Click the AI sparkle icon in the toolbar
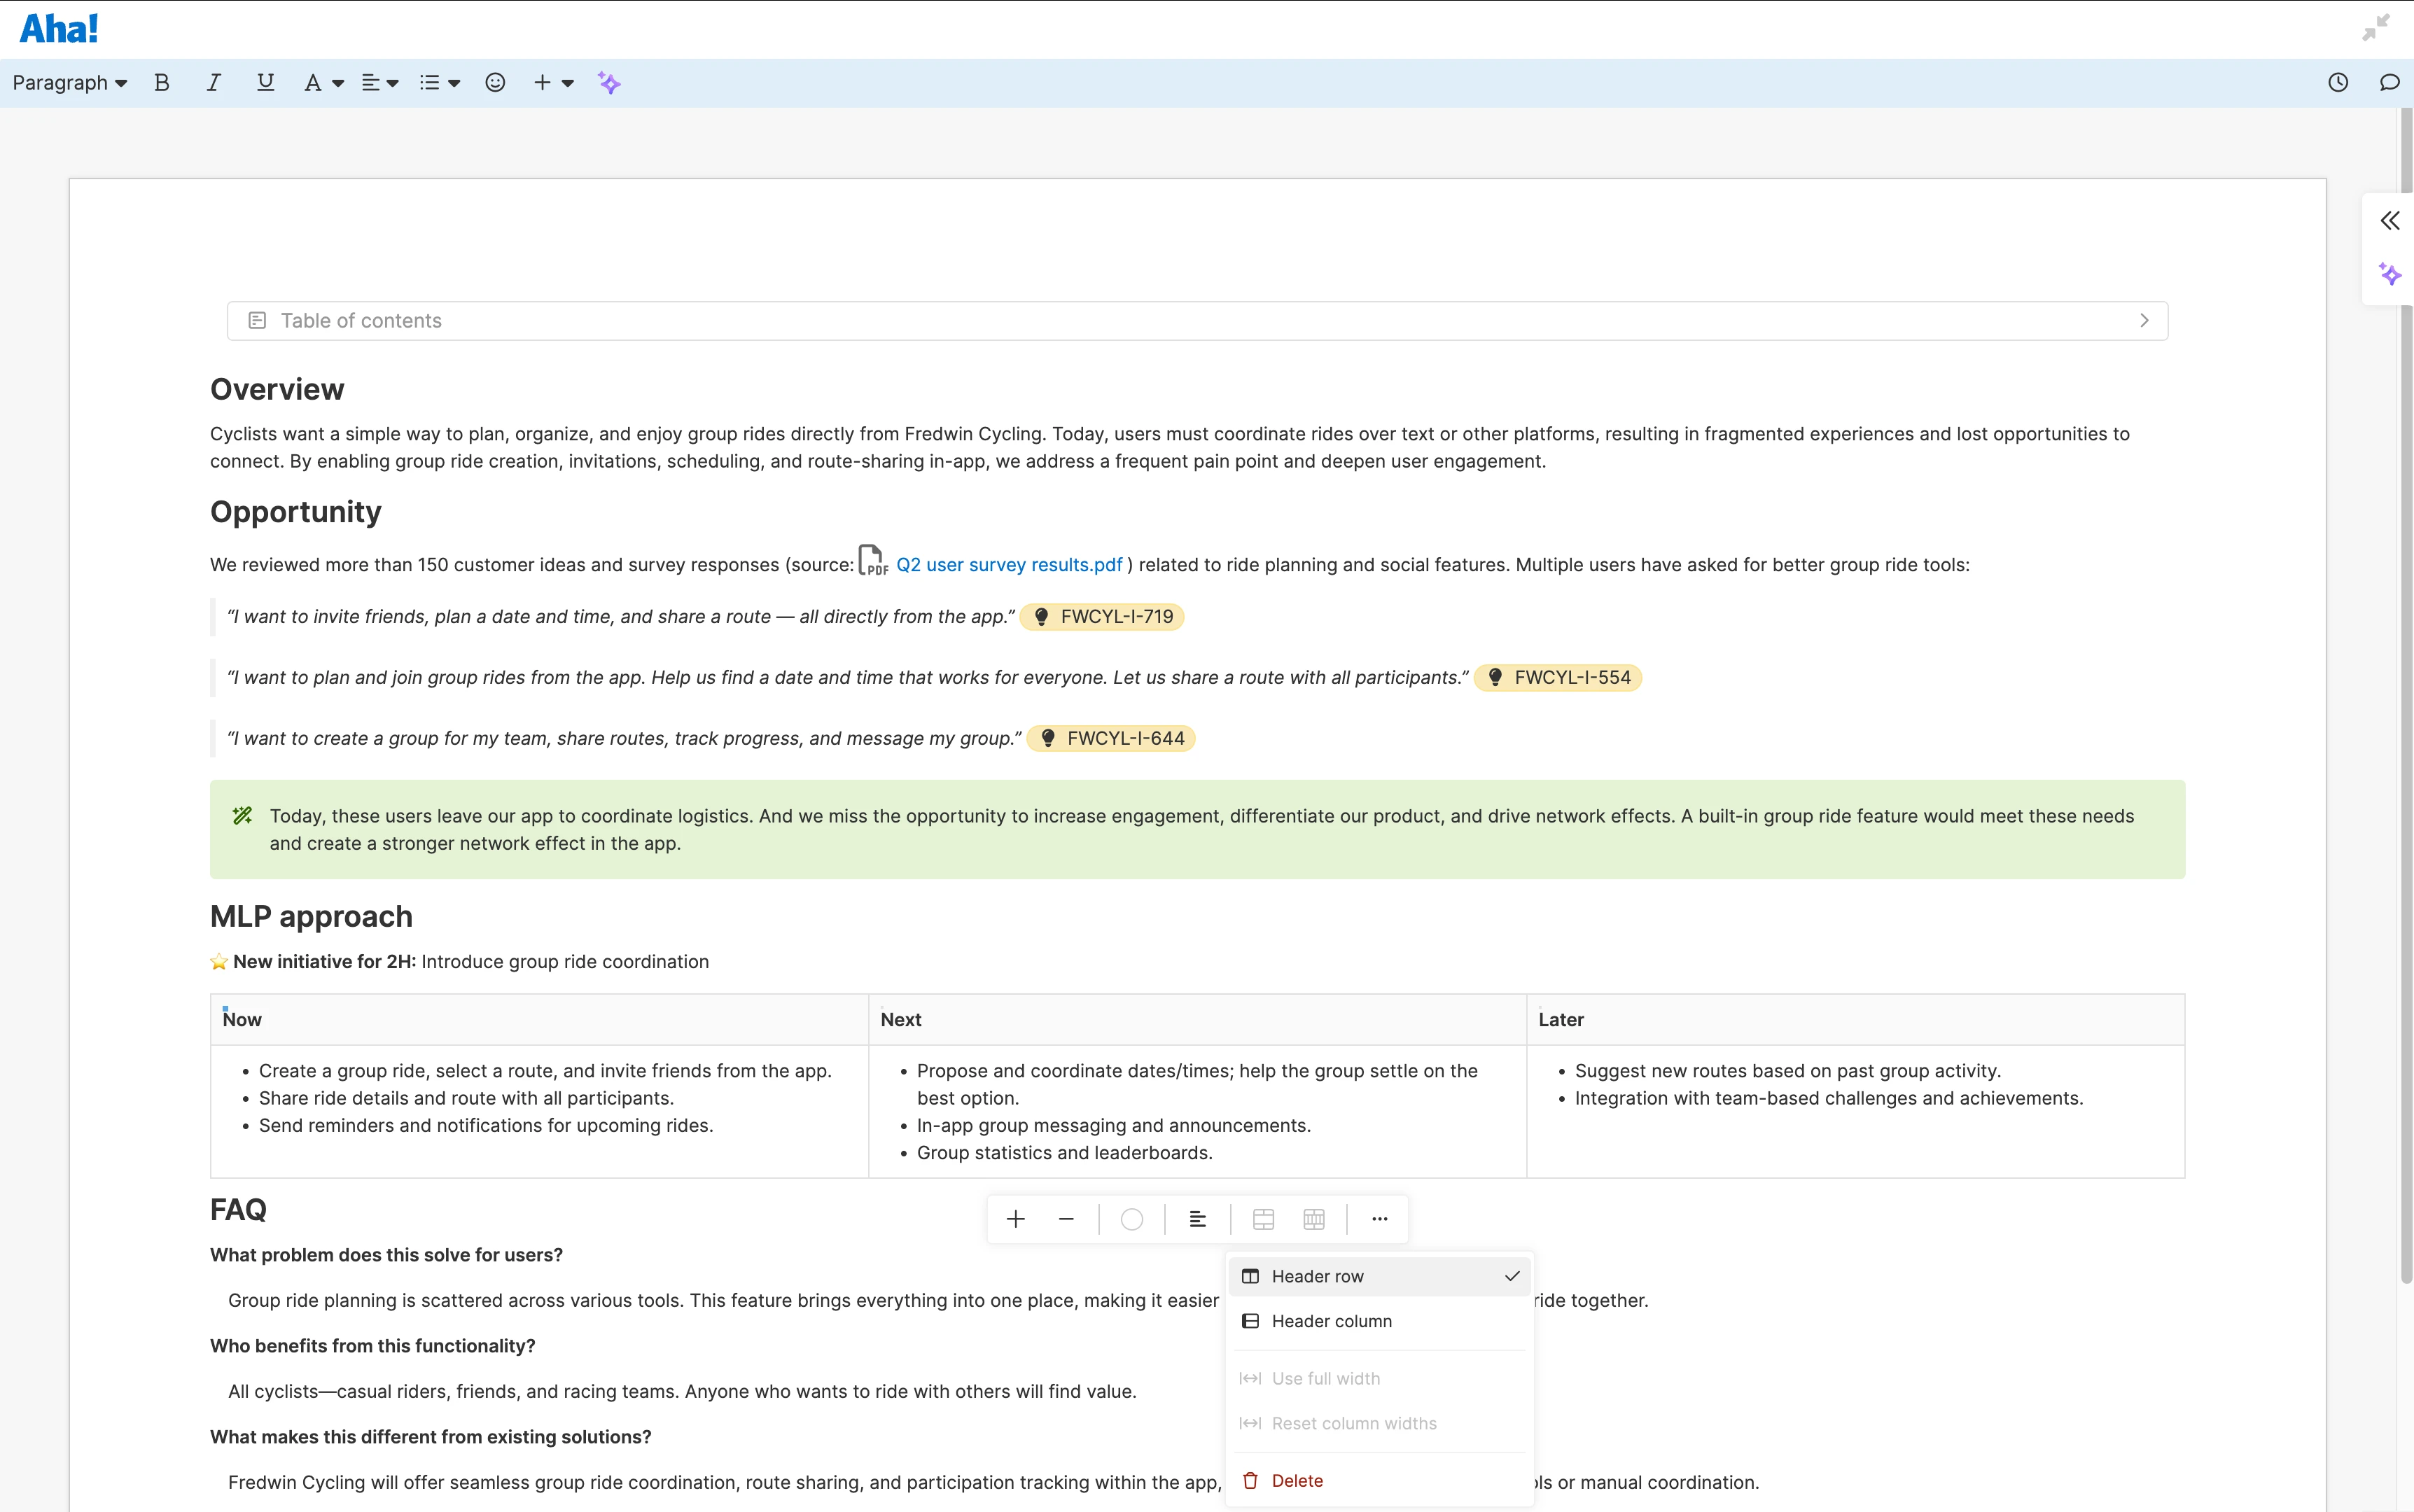 [609, 83]
